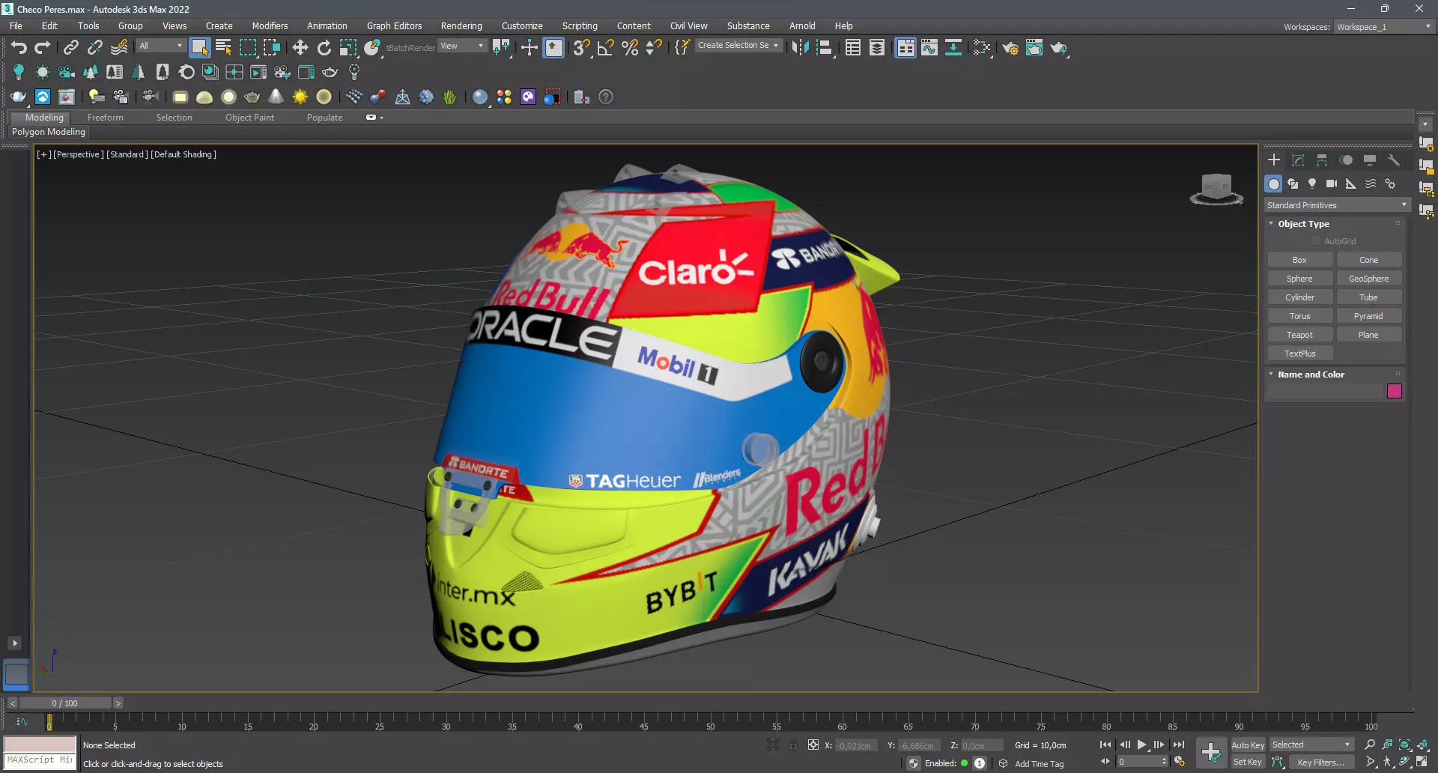
Task: Open the Rendering menu
Action: point(461,25)
